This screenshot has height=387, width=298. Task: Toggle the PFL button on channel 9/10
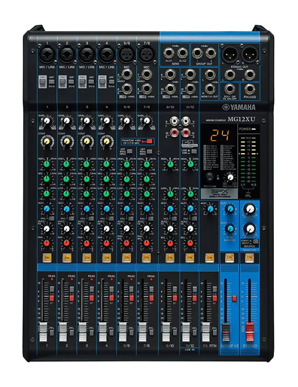click(x=175, y=333)
